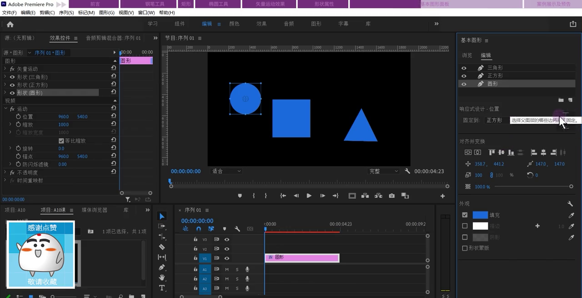
Task: Click the 缩放 value 100.0 field
Action: pyautogui.click(x=64, y=125)
